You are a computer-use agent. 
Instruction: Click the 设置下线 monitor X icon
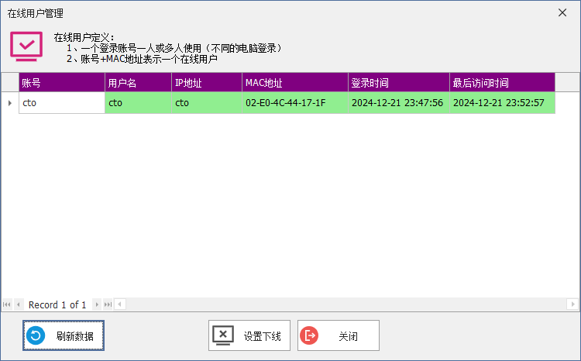[223, 335]
